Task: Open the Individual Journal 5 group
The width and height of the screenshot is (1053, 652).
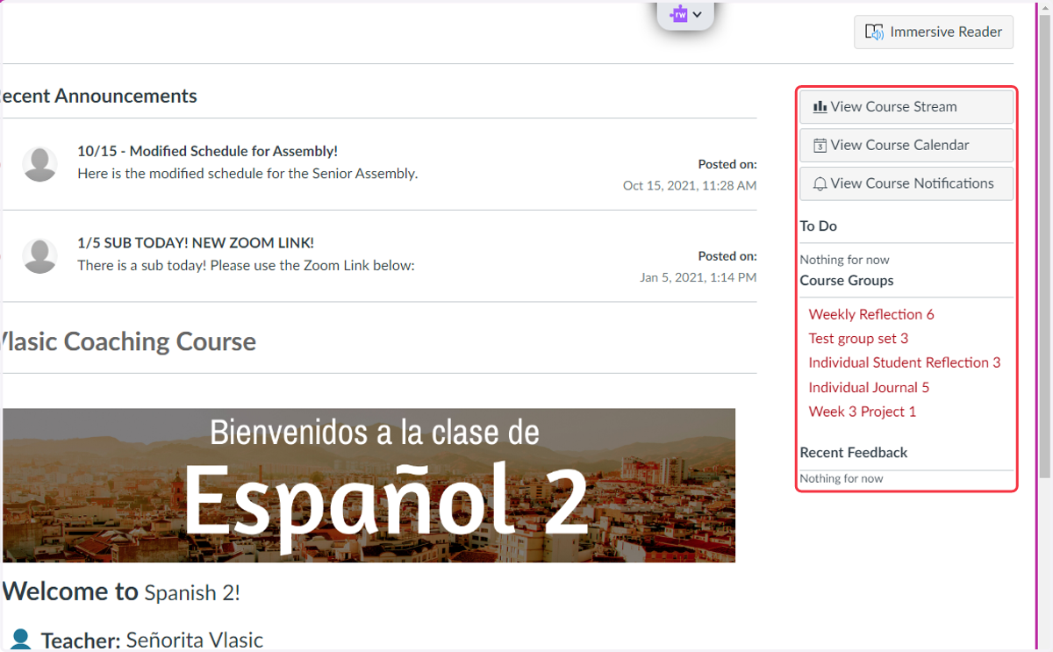Action: [869, 387]
